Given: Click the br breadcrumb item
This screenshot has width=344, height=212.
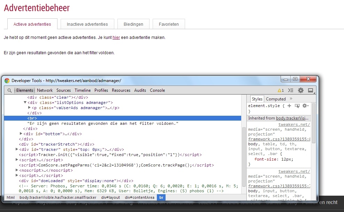Looking at the screenshot, I should point(161,197).
